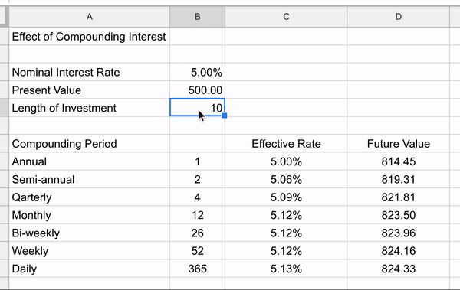Click the periods value 365 in Daily row
The image size is (460, 290).
(198, 269)
